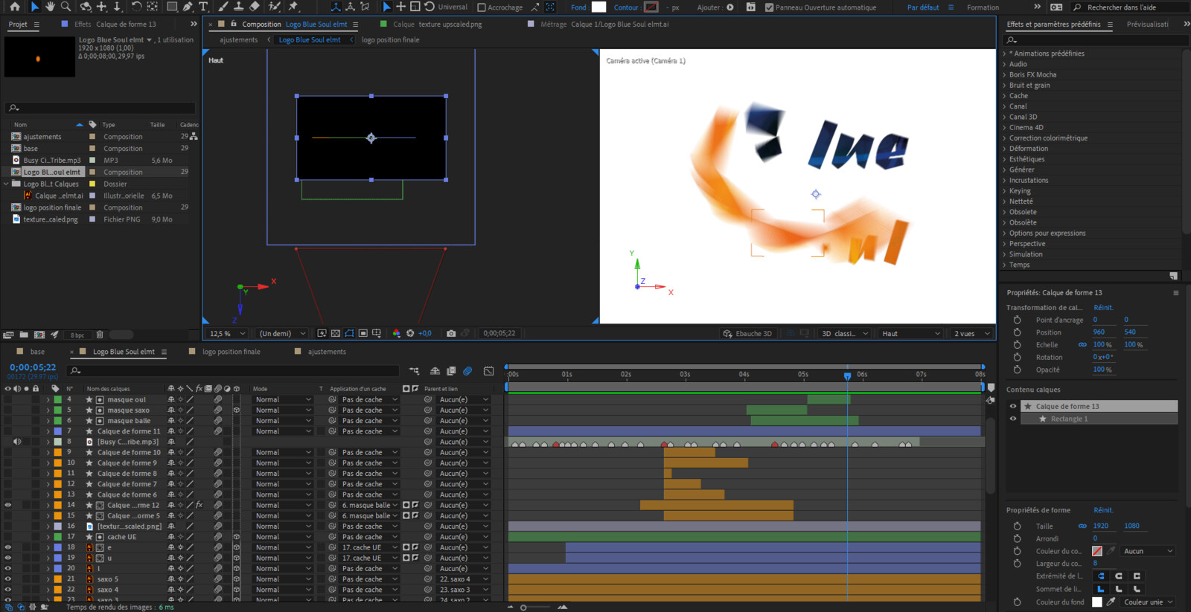
Task: Open the 12,5 % magnification dropdown
Action: (227, 333)
